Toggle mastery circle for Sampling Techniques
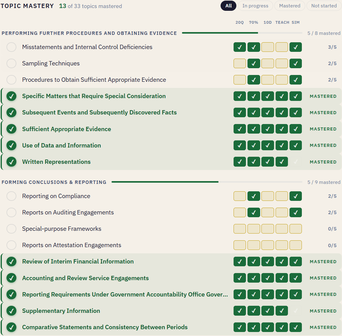Viewport: 342px width, 336px height. 11,63
